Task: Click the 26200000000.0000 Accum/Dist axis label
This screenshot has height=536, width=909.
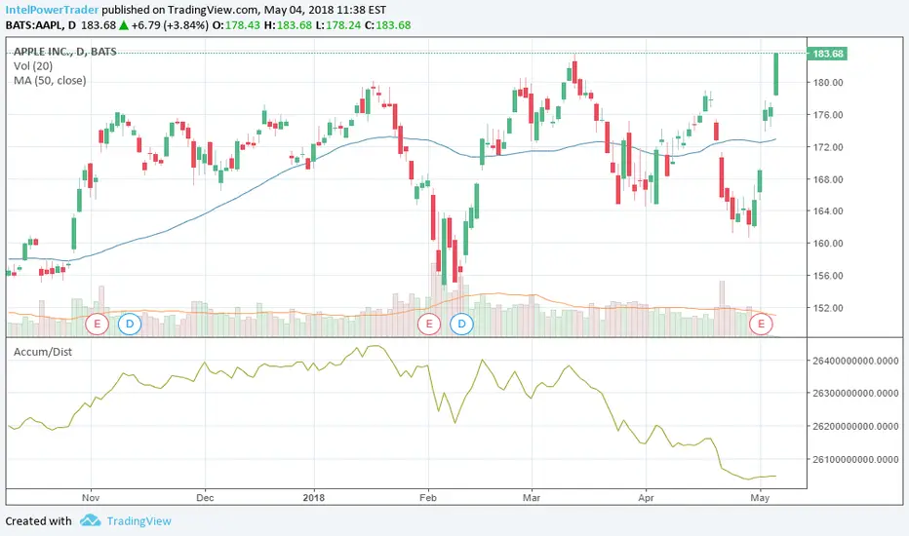Action: pos(855,427)
